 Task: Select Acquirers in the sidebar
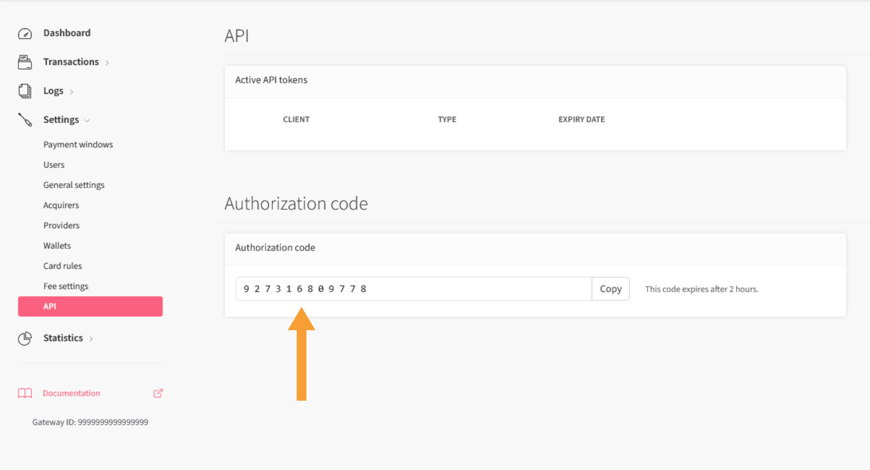pos(61,205)
